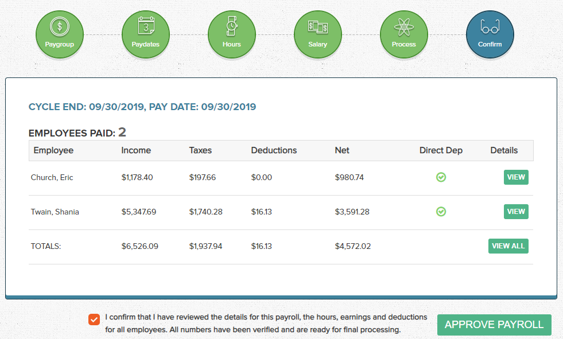563x339 pixels.
Task: Approve the payroll
Action: tap(494, 325)
